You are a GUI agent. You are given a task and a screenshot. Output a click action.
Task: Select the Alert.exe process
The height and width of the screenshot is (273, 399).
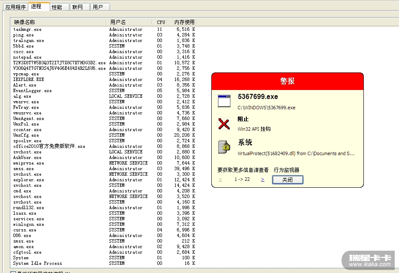click(104, 85)
